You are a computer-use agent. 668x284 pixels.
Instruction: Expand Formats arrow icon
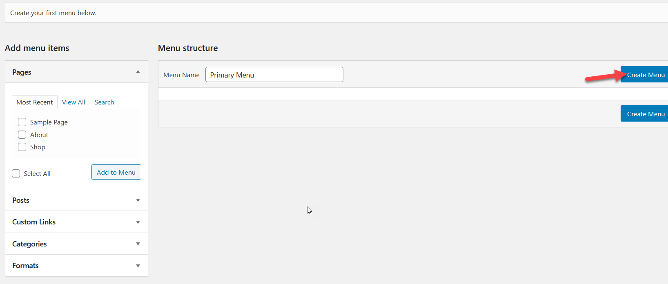(x=138, y=266)
